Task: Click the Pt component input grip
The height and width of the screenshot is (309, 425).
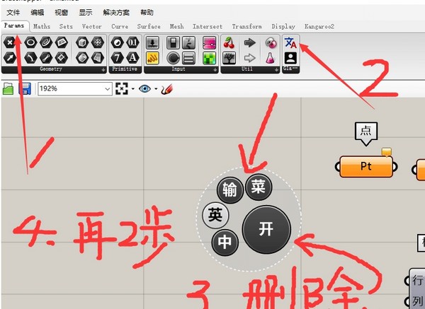Action: pyautogui.click(x=338, y=167)
